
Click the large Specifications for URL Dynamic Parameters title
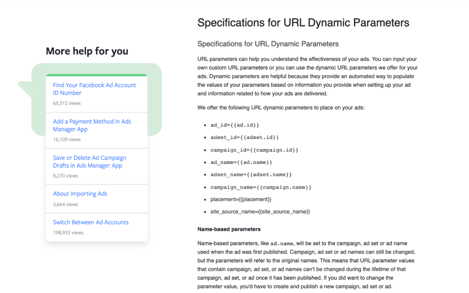click(x=303, y=23)
